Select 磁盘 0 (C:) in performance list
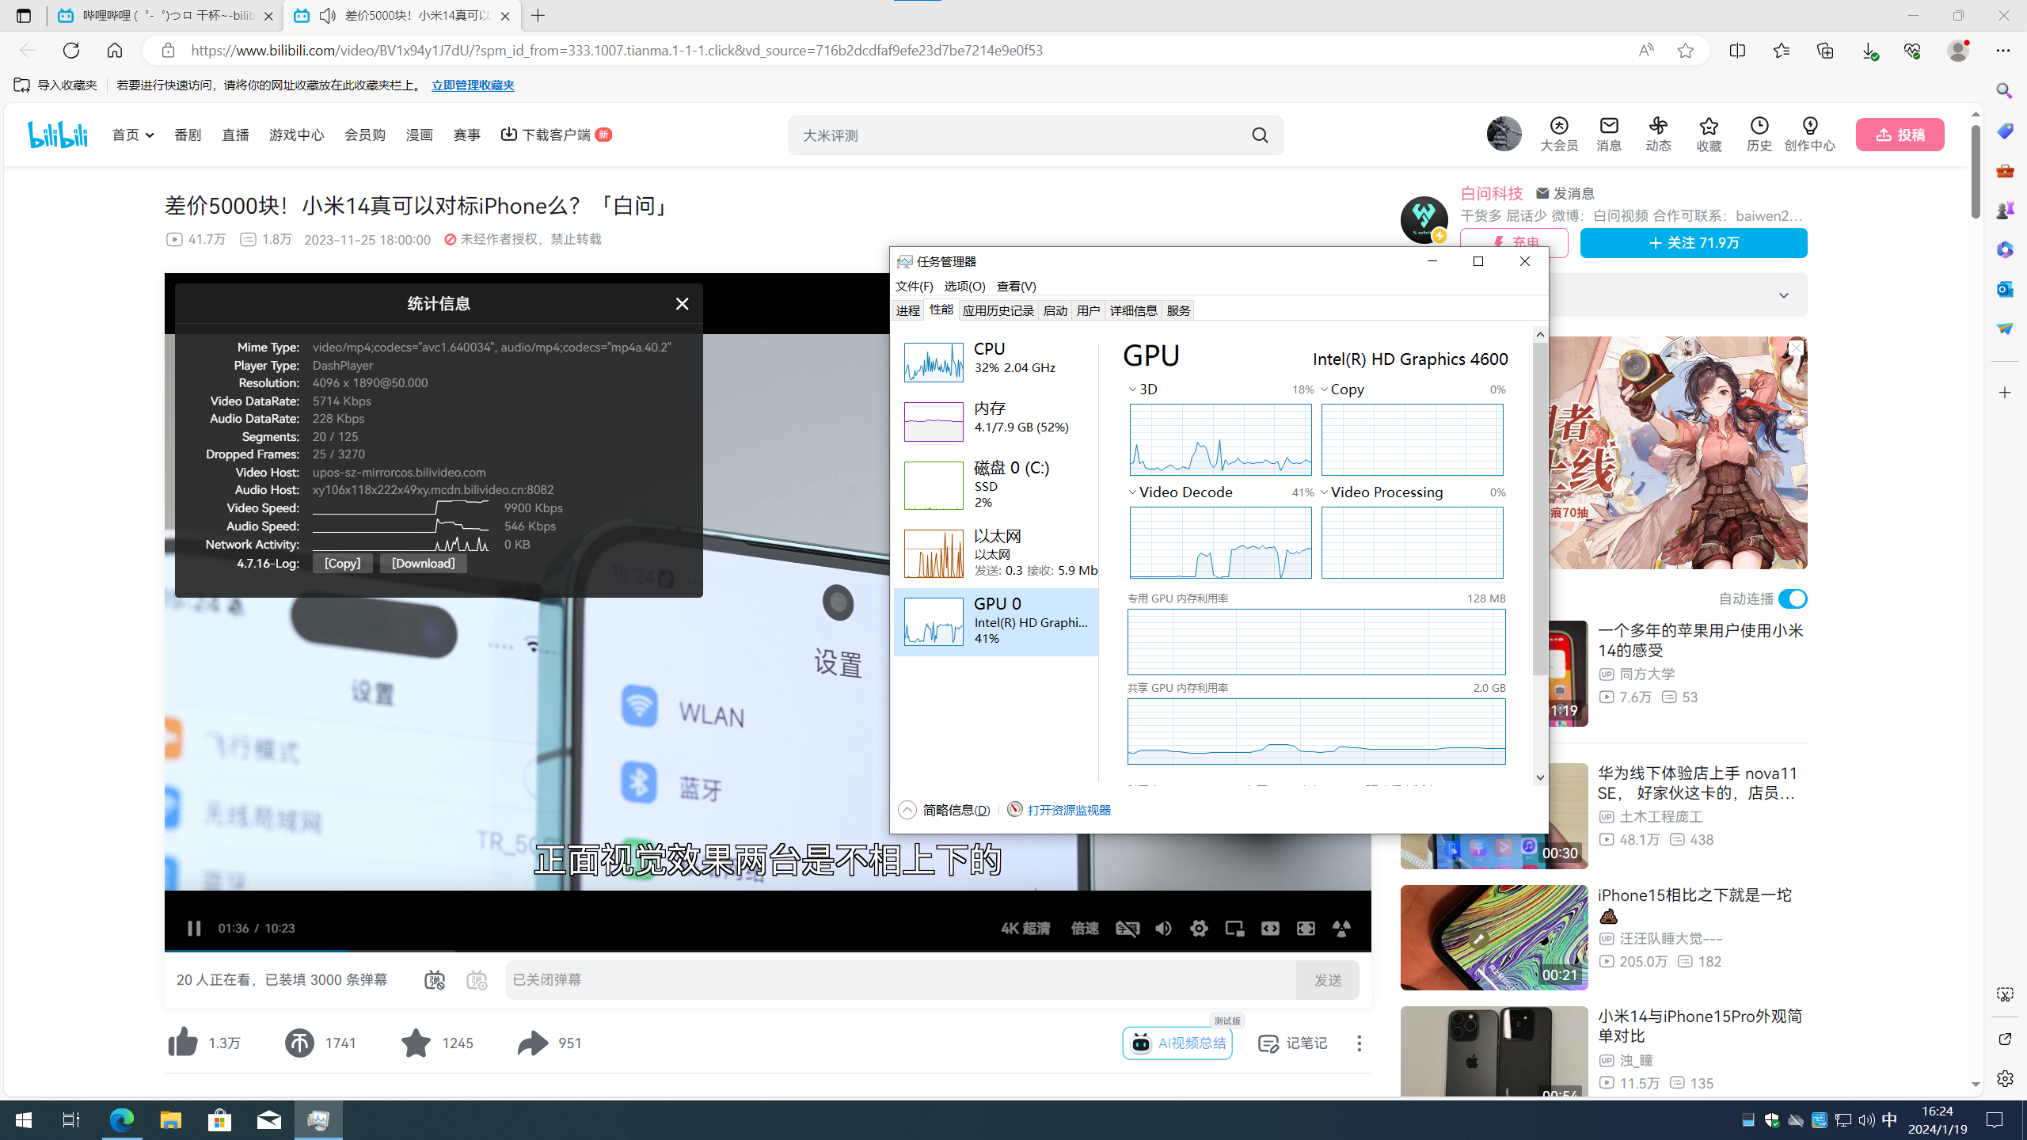This screenshot has height=1140, width=2027. [x=996, y=484]
